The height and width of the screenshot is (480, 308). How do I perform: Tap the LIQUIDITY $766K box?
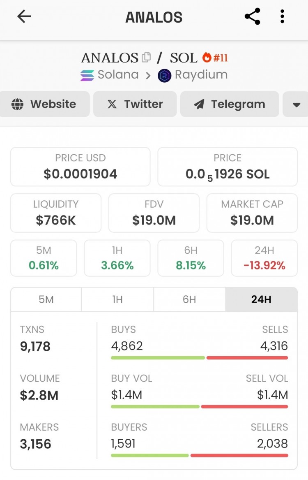coord(56,213)
